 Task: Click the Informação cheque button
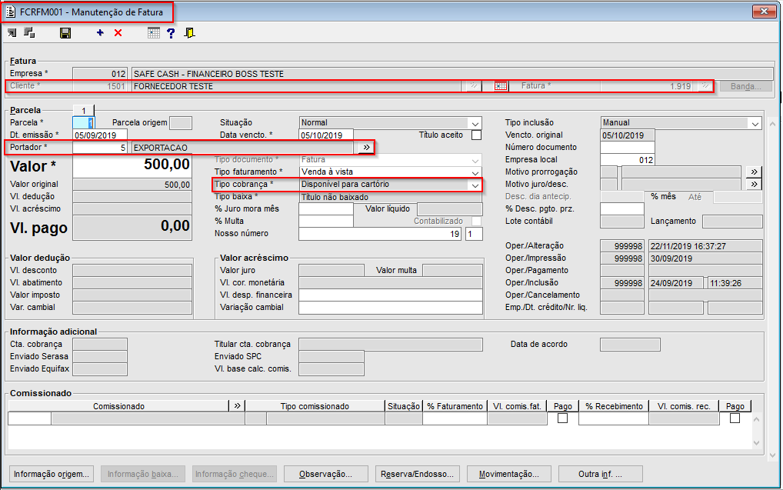234,474
